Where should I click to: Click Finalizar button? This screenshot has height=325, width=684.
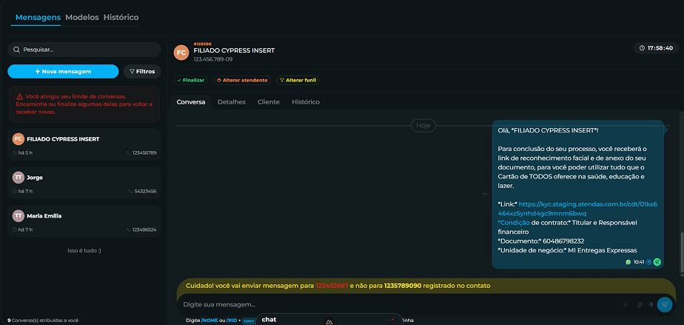pyautogui.click(x=191, y=80)
